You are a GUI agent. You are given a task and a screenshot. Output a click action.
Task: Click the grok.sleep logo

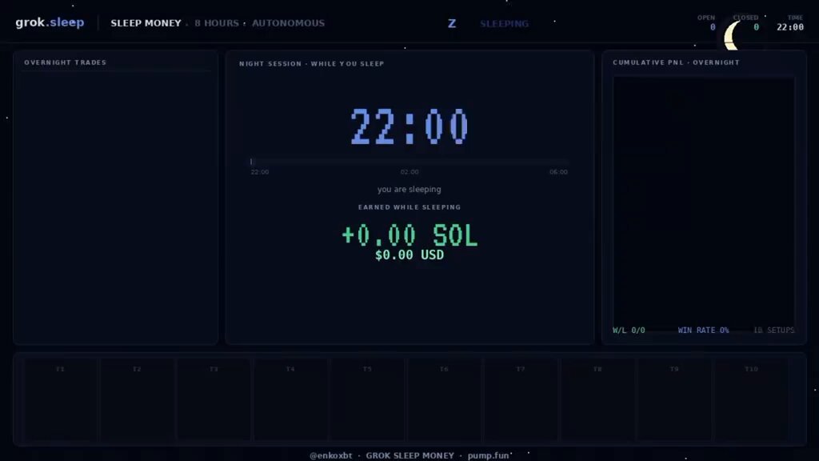(50, 22)
